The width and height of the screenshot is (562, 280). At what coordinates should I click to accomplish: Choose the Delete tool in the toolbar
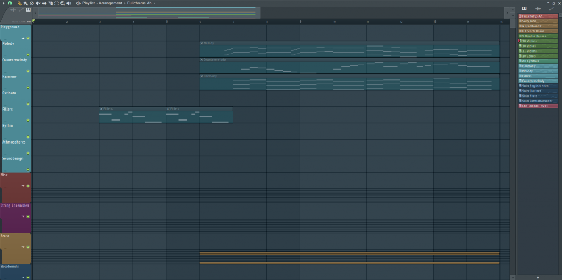pos(32,3)
